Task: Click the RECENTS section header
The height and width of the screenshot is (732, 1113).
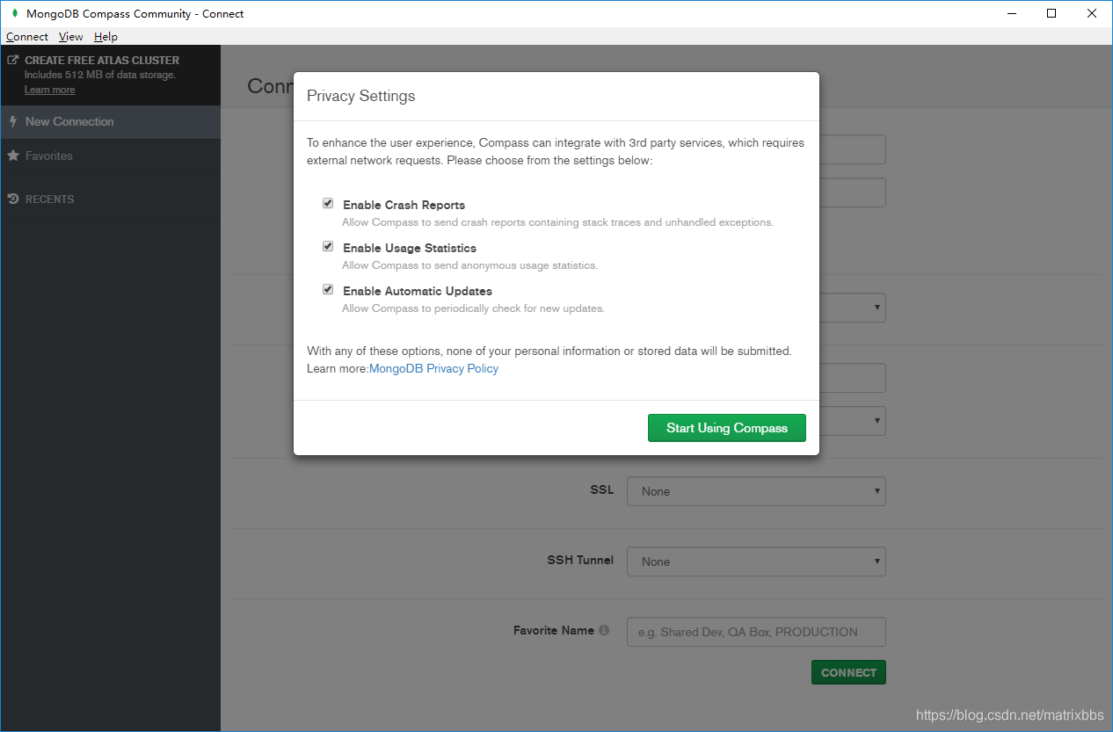Action: 50,199
